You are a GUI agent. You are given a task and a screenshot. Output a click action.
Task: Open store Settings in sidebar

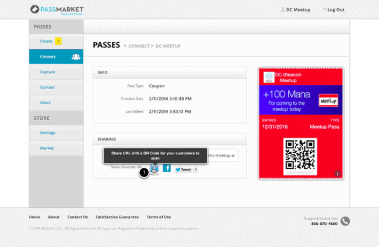(x=56, y=133)
